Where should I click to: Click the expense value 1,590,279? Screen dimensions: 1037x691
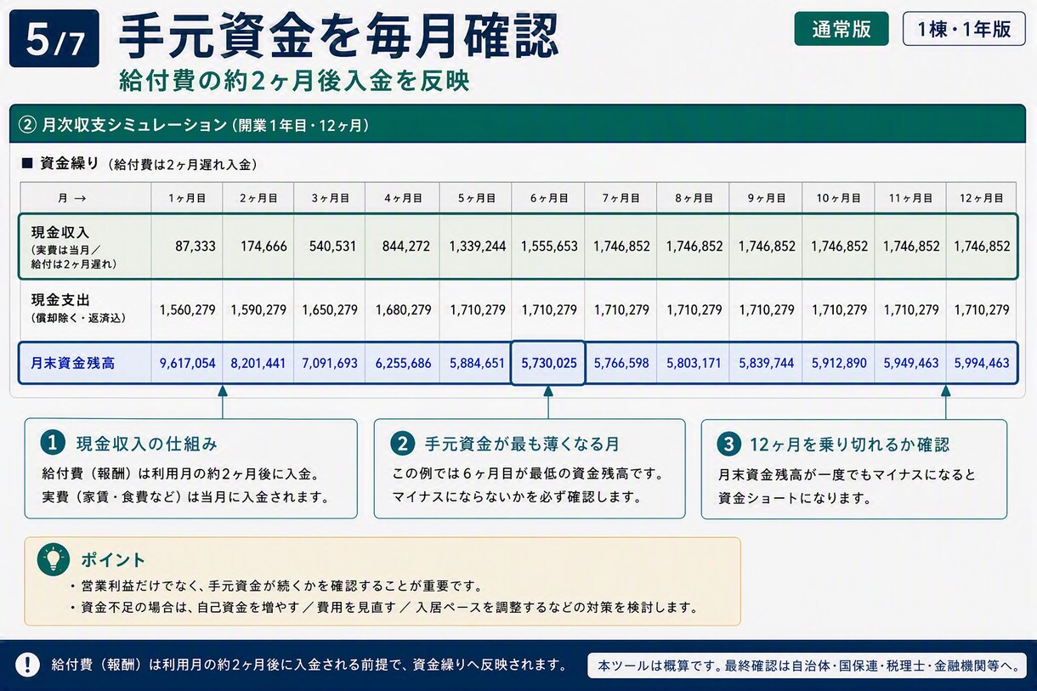tap(258, 310)
